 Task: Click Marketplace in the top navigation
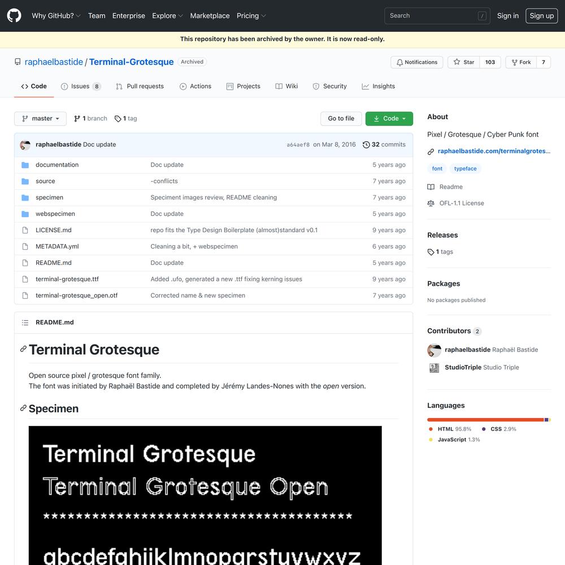(210, 16)
